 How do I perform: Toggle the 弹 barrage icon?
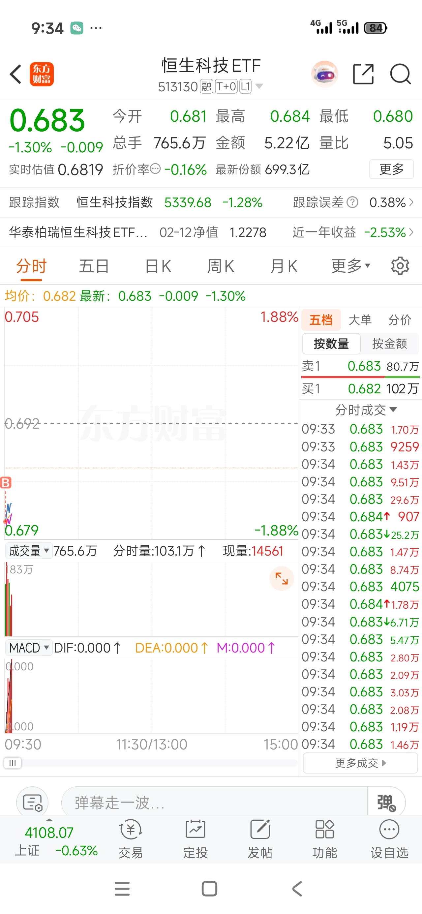tap(386, 803)
